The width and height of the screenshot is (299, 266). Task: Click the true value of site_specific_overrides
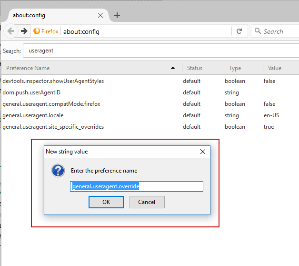click(269, 127)
